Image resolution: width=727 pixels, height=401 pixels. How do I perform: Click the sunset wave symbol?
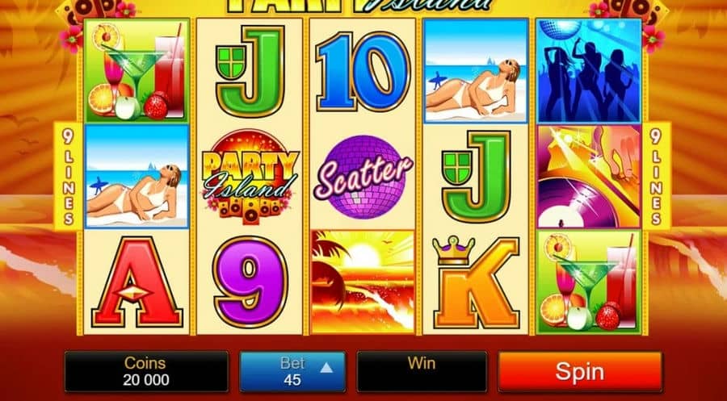click(x=363, y=282)
